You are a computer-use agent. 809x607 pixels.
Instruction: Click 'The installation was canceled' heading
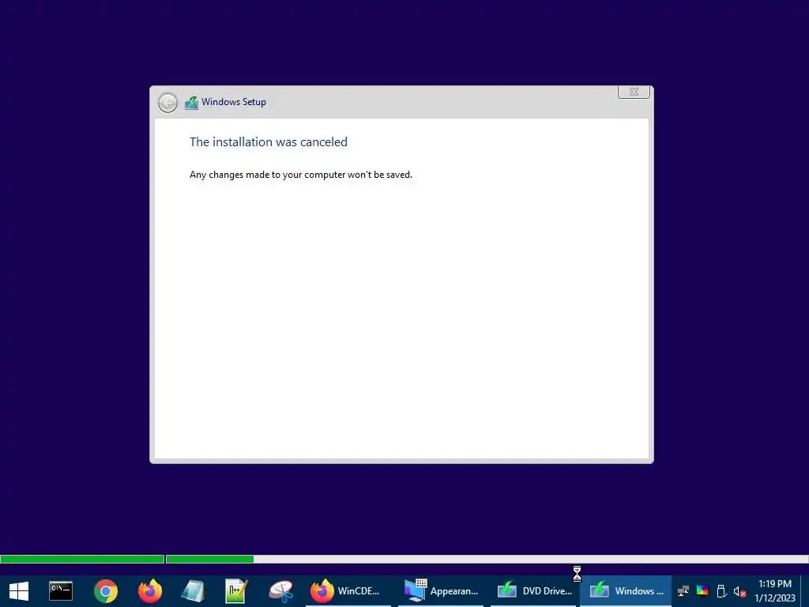[x=269, y=142]
